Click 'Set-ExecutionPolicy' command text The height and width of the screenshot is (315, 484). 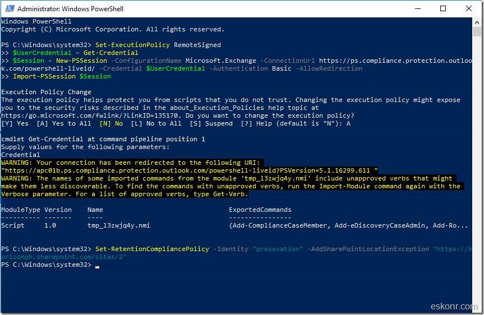click(x=132, y=45)
